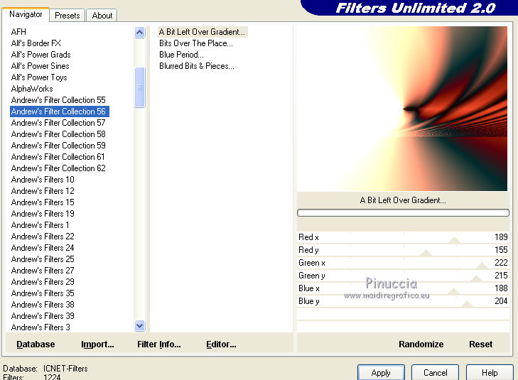The image size is (518, 380).
Task: Select Andrew's Filters 35
Action: click(43, 293)
